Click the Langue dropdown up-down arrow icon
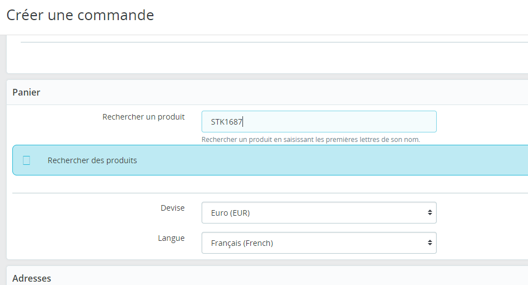 coord(429,243)
